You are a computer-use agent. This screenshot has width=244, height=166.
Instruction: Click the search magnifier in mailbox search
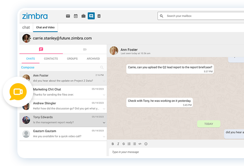coord(162,16)
